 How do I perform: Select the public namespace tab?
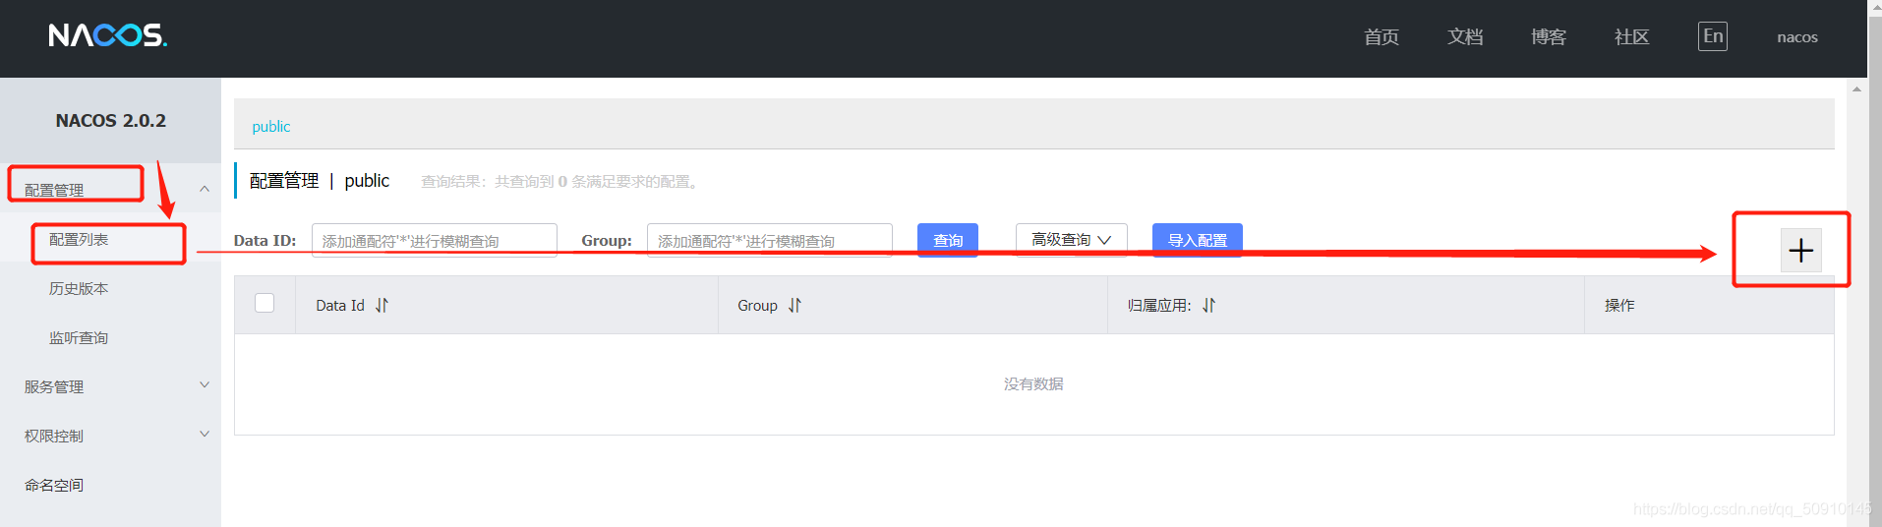click(x=271, y=127)
